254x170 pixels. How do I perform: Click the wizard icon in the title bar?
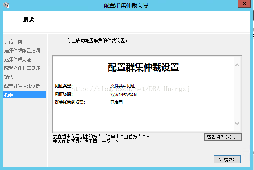click(6, 5)
